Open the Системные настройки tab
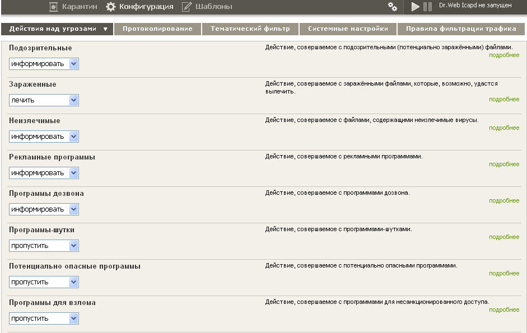 coord(348,29)
